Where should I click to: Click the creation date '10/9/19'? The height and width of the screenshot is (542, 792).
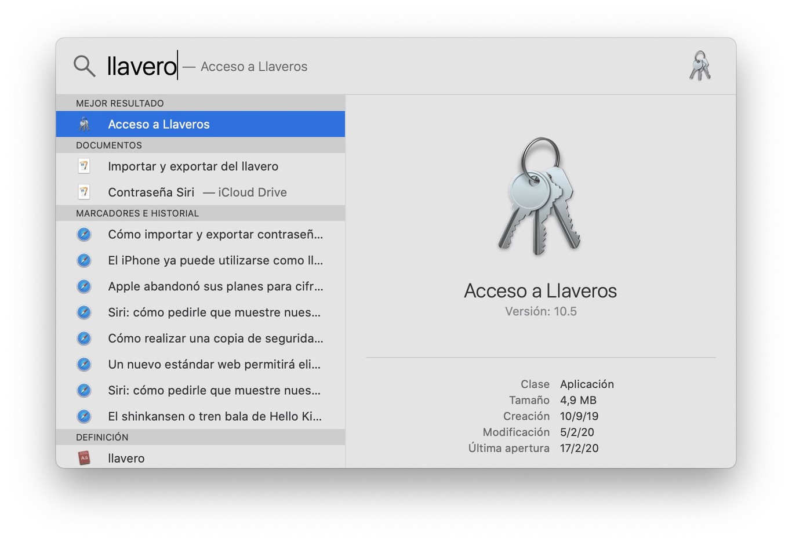(x=579, y=416)
